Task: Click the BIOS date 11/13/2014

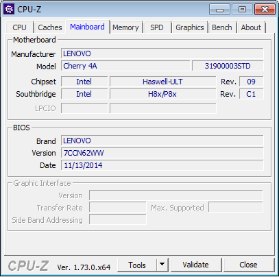Action: coord(162,165)
